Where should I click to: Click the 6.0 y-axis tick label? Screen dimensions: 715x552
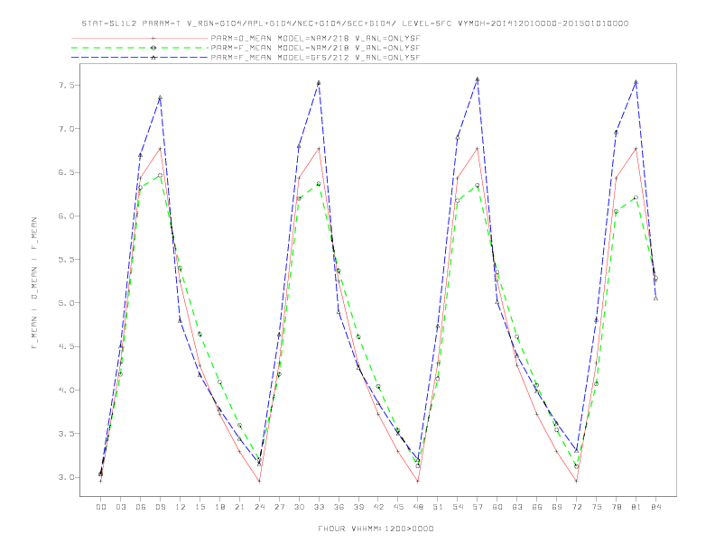(66, 216)
